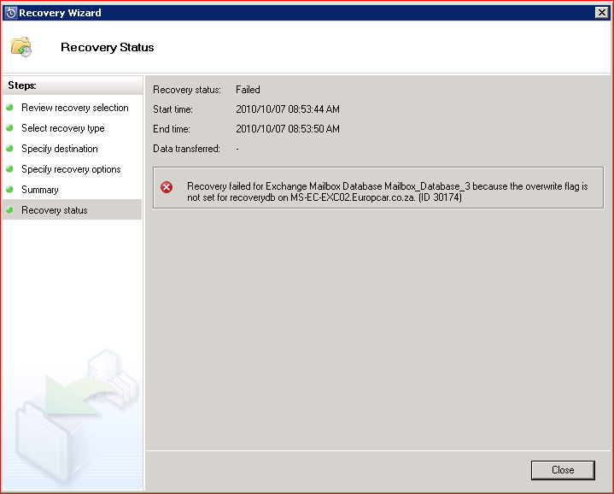The width and height of the screenshot is (614, 494).
Task: Go to the Select recovery type step
Action: coord(63,128)
